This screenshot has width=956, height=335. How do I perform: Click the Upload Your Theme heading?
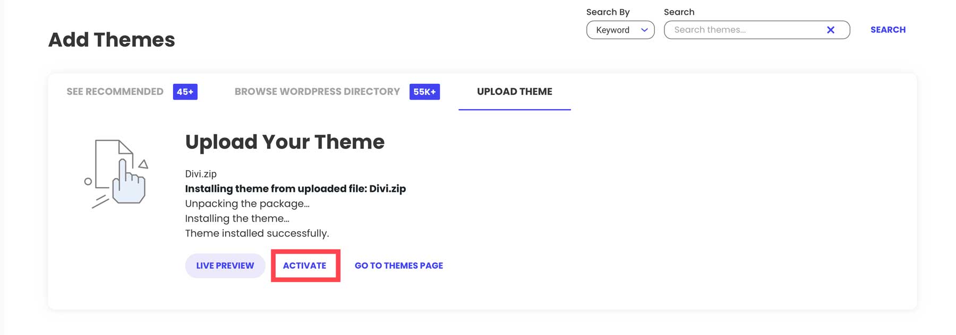coord(285,142)
